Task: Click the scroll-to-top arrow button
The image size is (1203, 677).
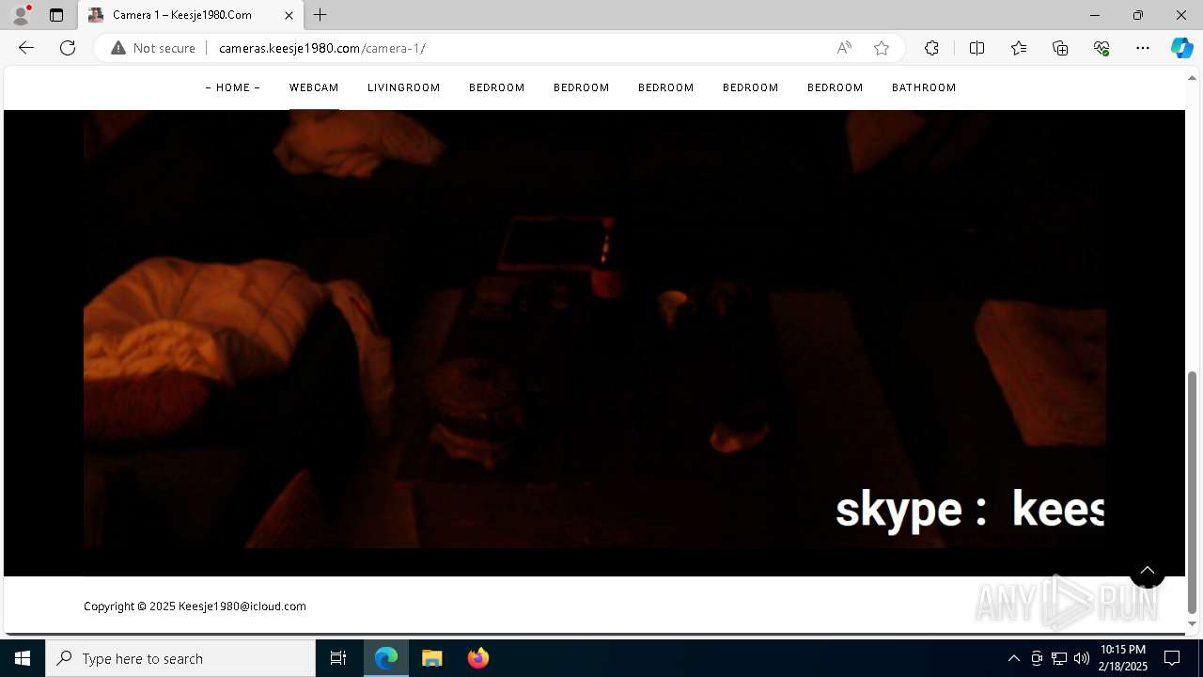Action: [x=1148, y=571]
